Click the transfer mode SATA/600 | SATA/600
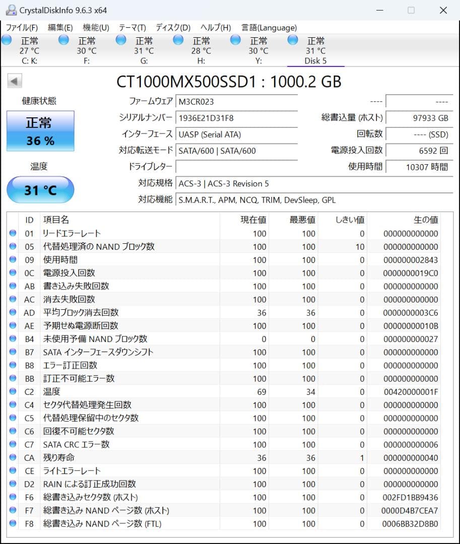 (x=237, y=151)
